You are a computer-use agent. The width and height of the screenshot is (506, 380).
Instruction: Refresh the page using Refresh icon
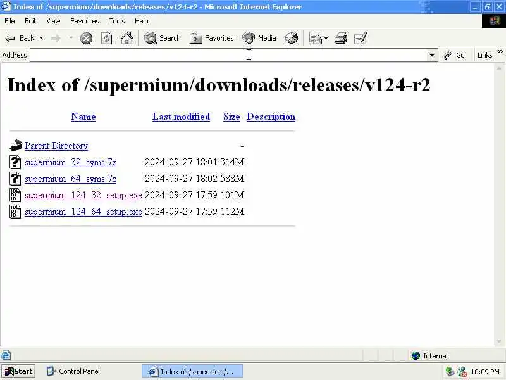(x=106, y=39)
